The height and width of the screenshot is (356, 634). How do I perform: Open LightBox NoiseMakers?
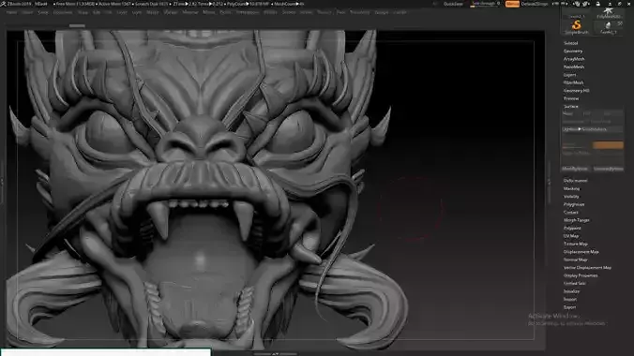[593, 129]
